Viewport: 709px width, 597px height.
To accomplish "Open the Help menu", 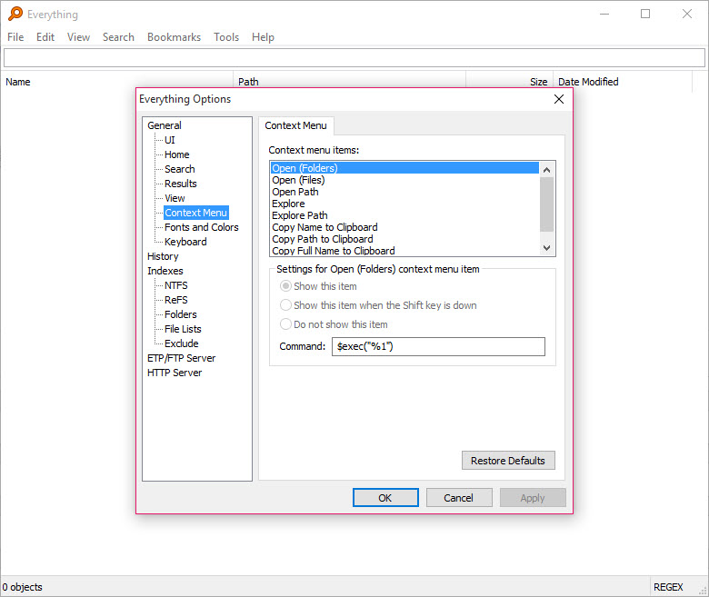I will [263, 37].
